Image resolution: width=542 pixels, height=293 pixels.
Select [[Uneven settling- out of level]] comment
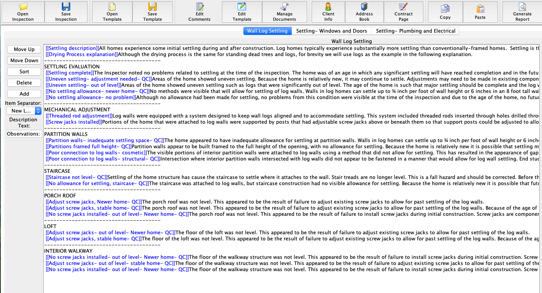[x=83, y=85]
